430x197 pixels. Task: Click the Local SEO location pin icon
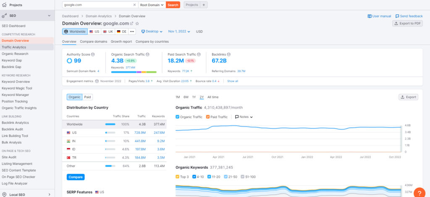pyautogui.click(x=4, y=194)
